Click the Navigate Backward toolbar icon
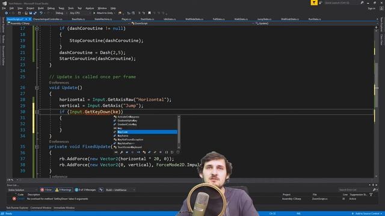385x216 pixels. pyautogui.click(x=7, y=13)
